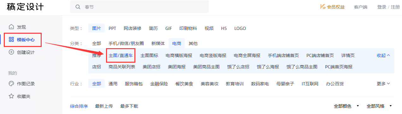Click the 稿定设计 logo
The height and width of the screenshot is (114, 402).
(26, 7)
